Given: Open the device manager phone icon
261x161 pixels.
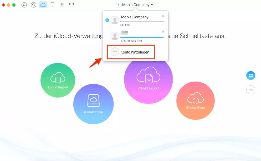Looking at the screenshot, I should tap(53, 5).
